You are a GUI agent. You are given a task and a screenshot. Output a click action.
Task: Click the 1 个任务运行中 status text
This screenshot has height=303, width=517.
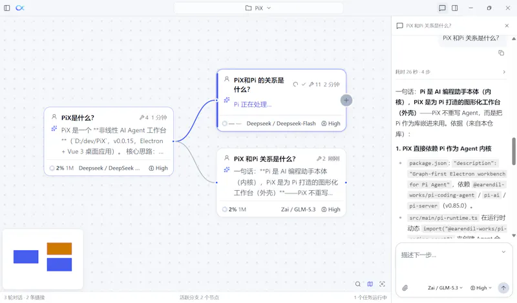coord(370,297)
